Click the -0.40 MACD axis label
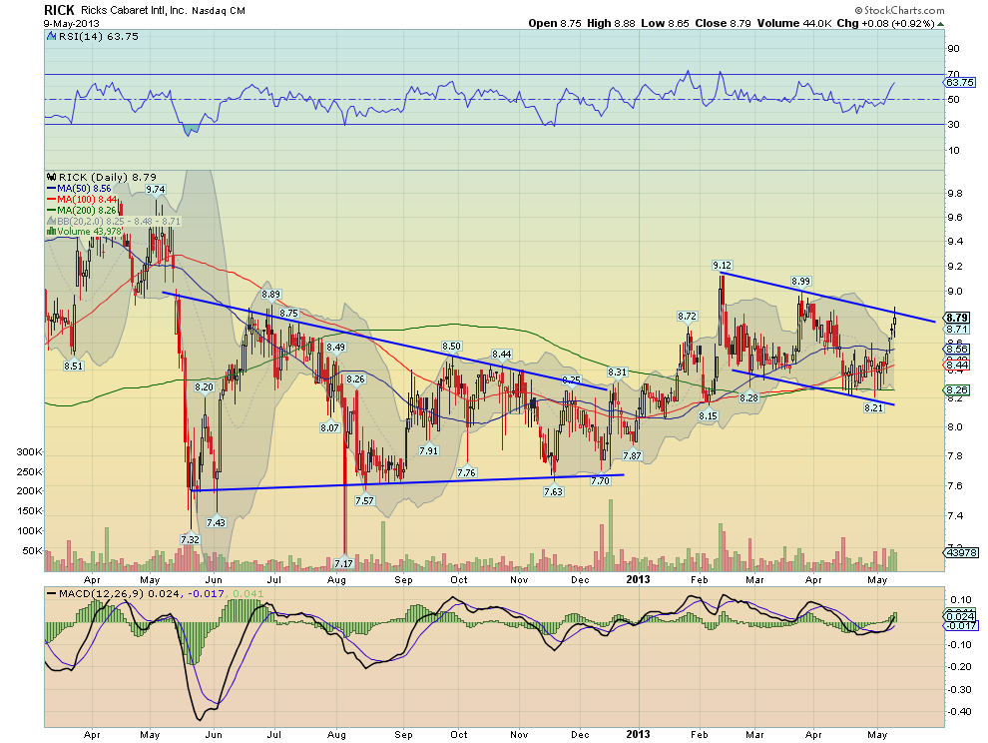 (x=959, y=711)
